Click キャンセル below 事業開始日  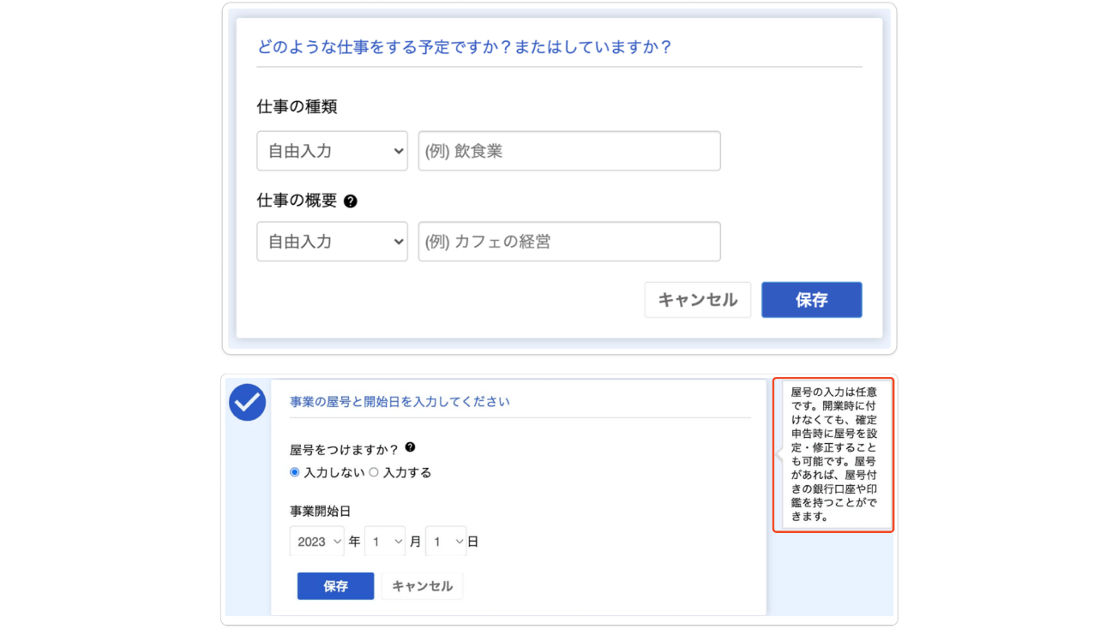point(422,586)
